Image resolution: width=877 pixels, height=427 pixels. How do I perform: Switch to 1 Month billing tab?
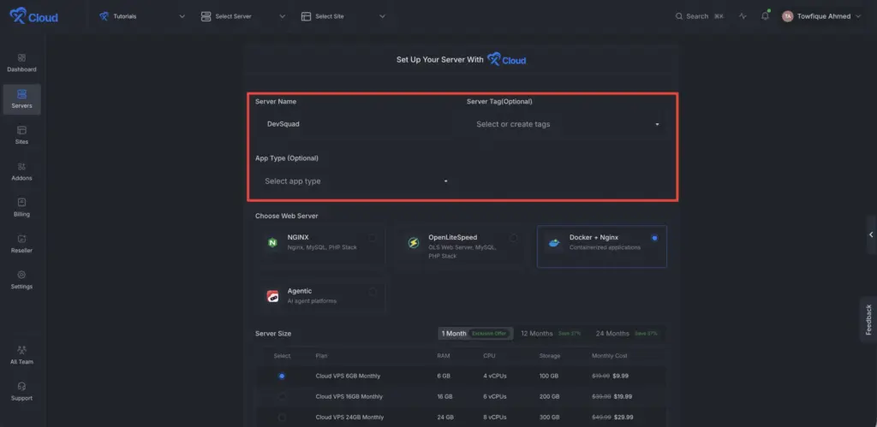pyautogui.click(x=474, y=333)
